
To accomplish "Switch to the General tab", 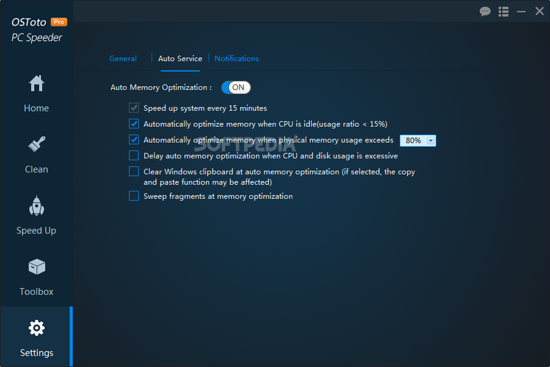I will 123,59.
